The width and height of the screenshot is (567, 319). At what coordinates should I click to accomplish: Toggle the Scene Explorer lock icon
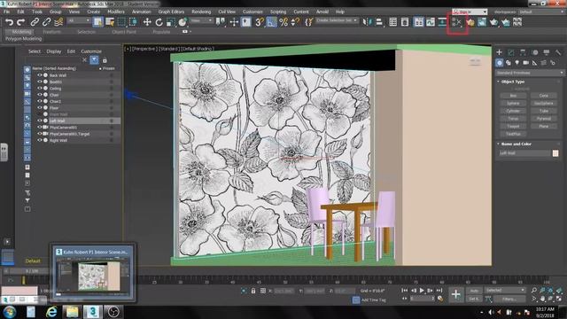[x=105, y=60]
